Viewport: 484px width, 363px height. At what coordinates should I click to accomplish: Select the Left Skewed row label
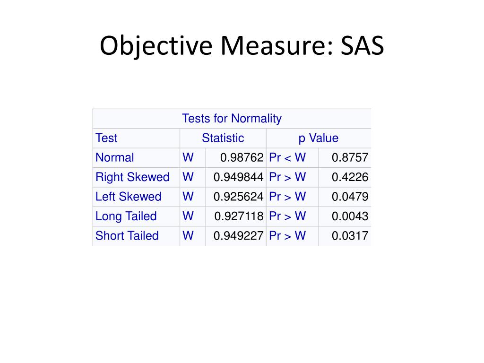coord(128,196)
